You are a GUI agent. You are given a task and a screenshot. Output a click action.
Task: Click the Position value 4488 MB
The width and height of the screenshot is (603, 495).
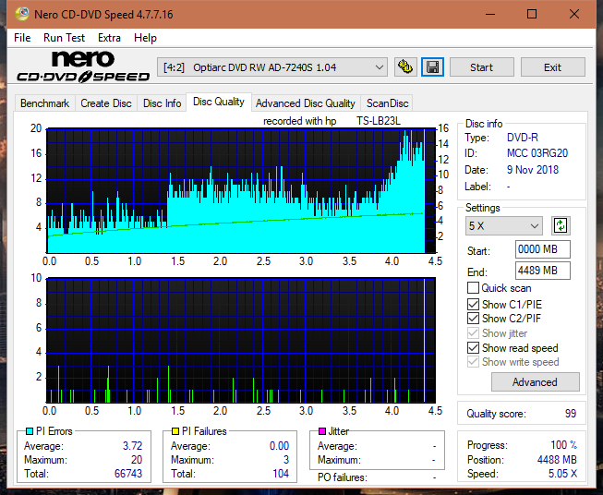557,460
